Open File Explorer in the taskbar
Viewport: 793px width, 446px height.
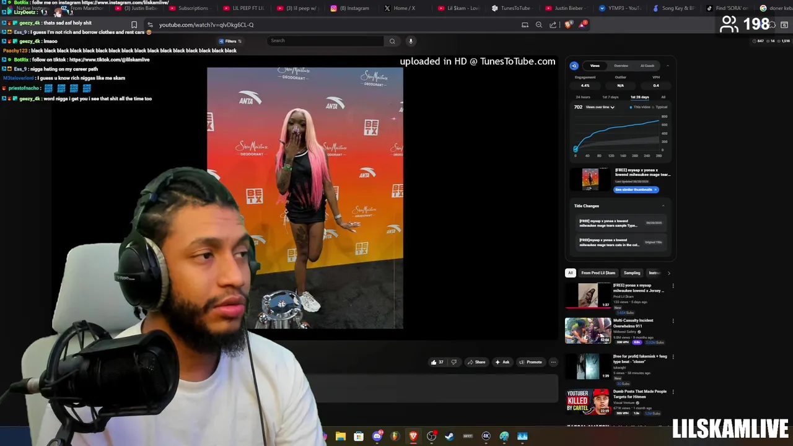pyautogui.click(x=340, y=436)
